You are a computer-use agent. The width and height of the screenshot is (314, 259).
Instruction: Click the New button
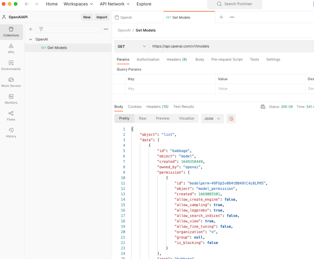click(x=87, y=17)
